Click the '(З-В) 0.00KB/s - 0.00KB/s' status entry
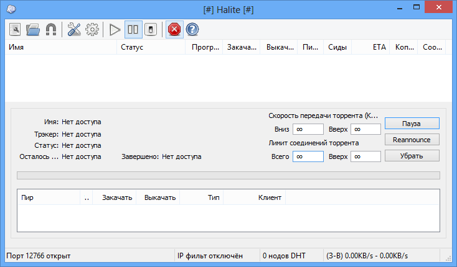This screenshot has height=267, width=457. [367, 256]
